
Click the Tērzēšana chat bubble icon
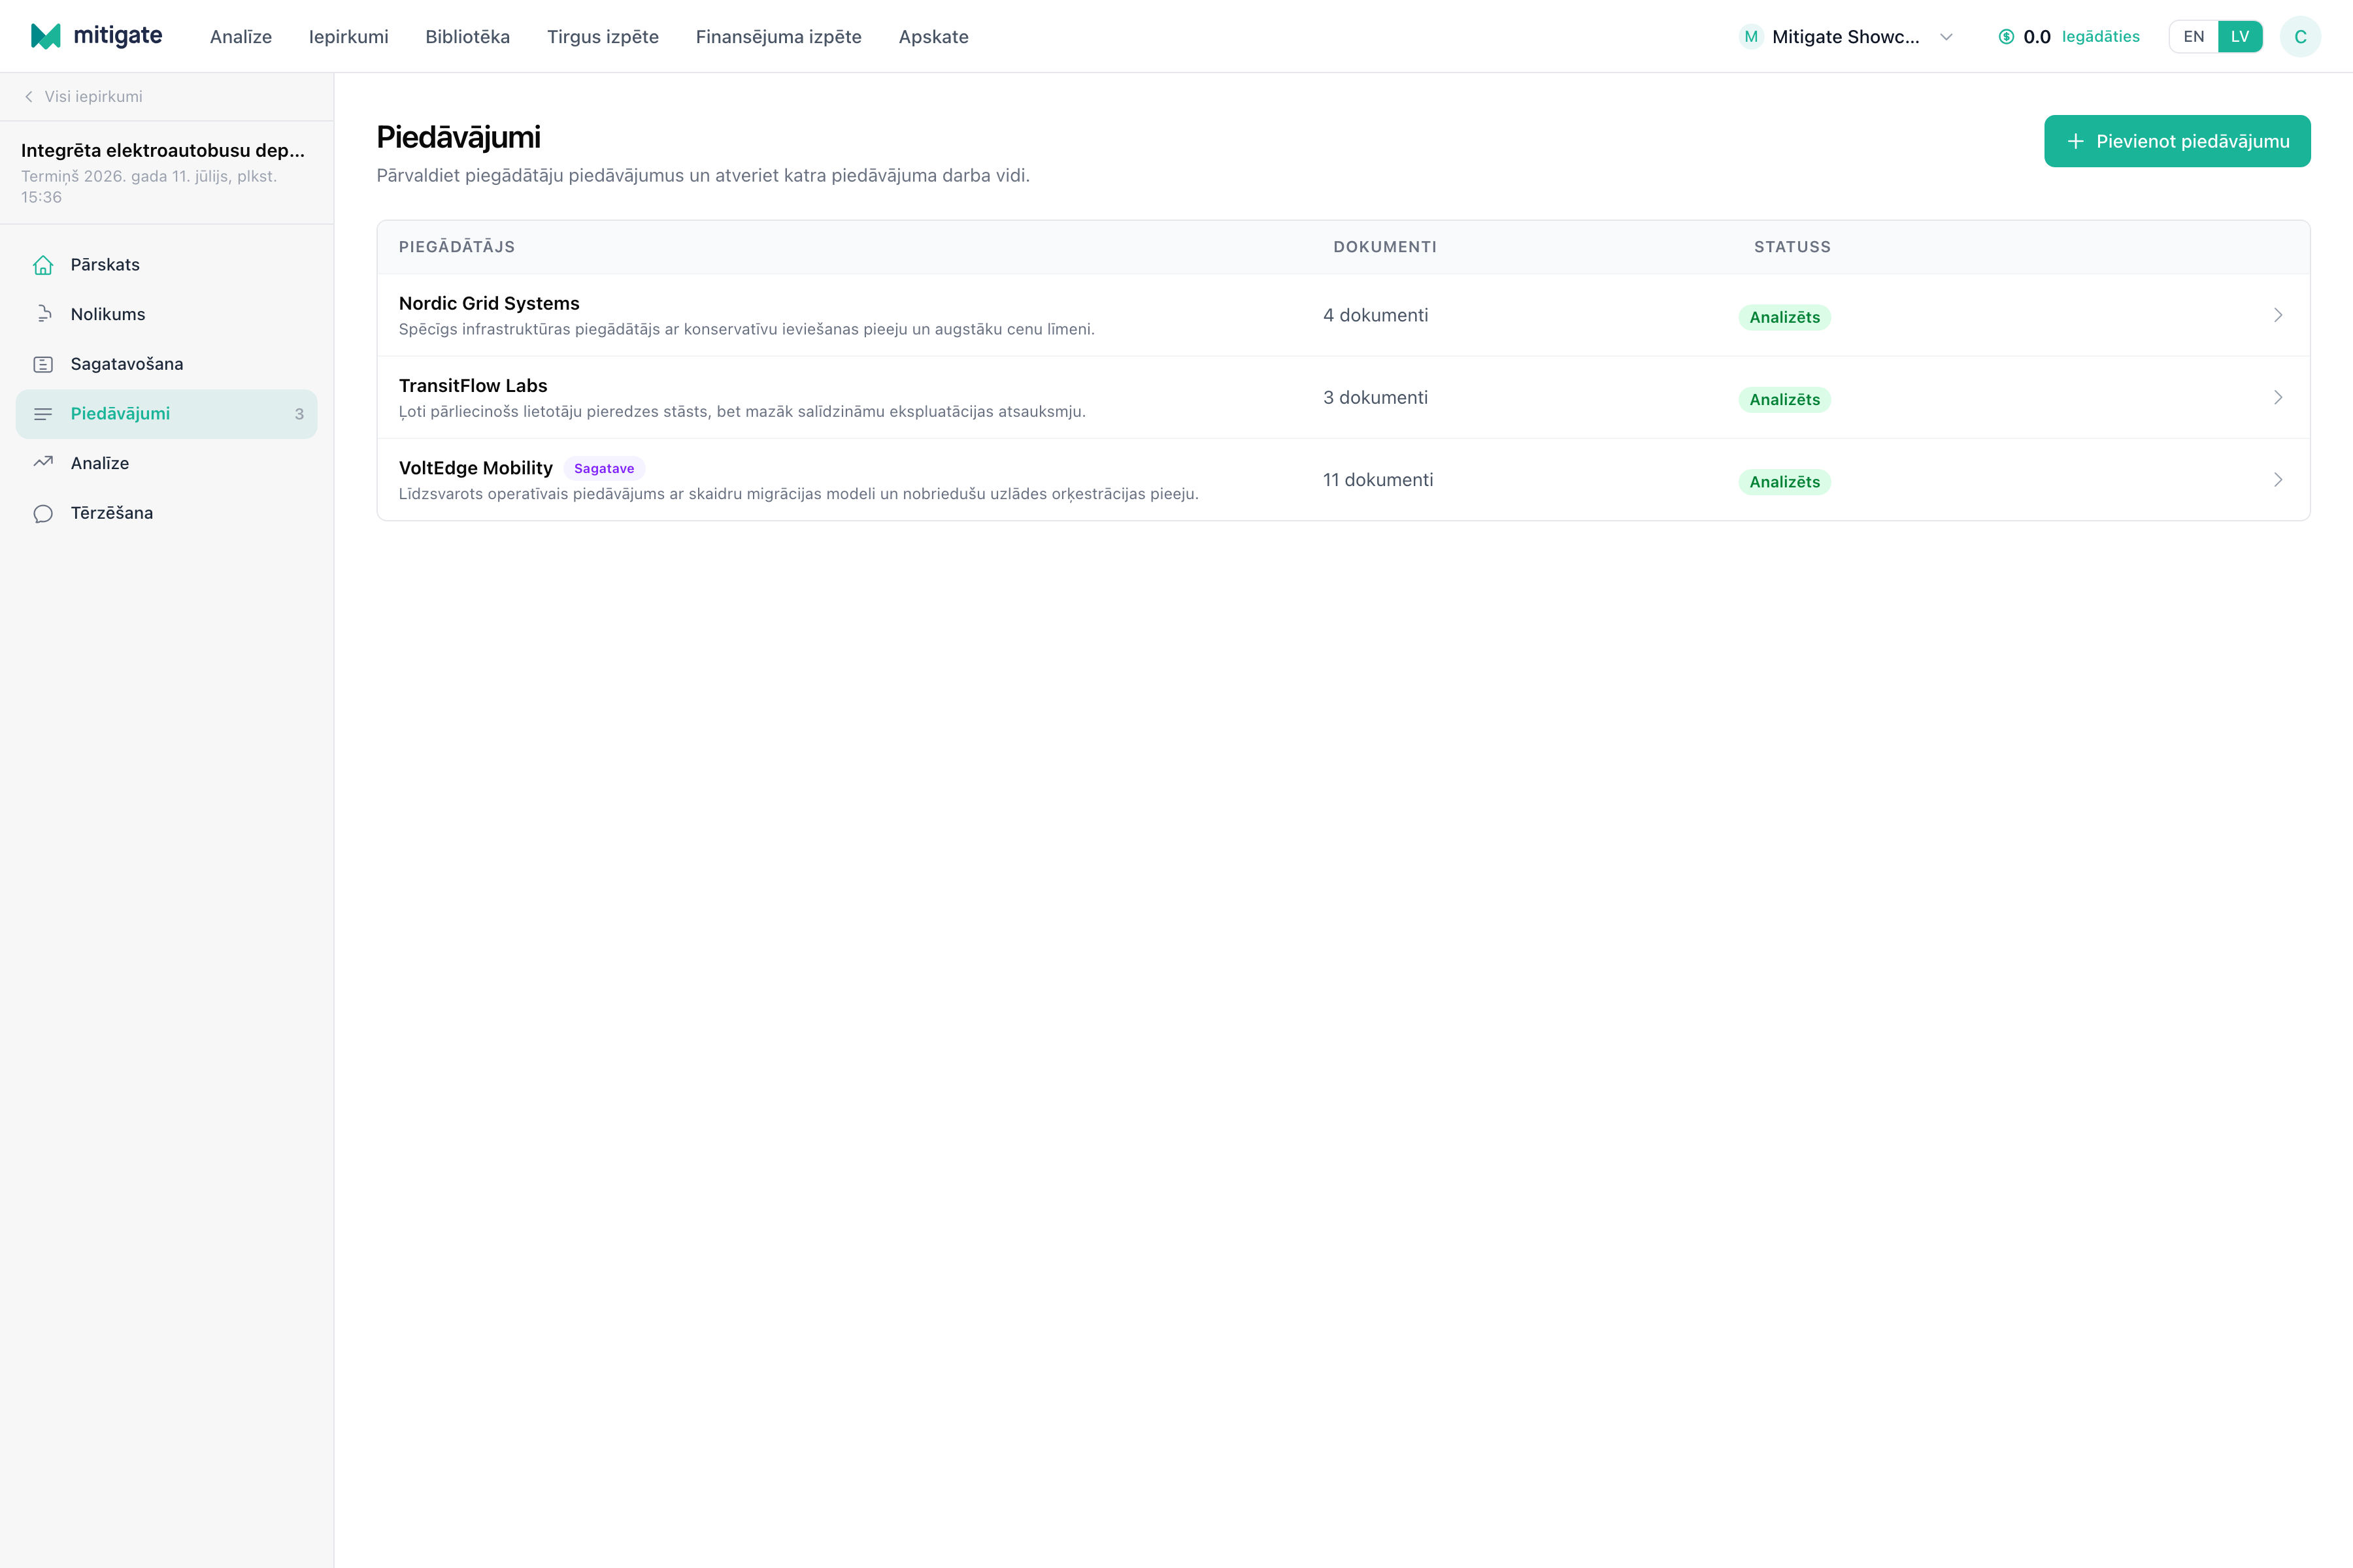(43, 513)
